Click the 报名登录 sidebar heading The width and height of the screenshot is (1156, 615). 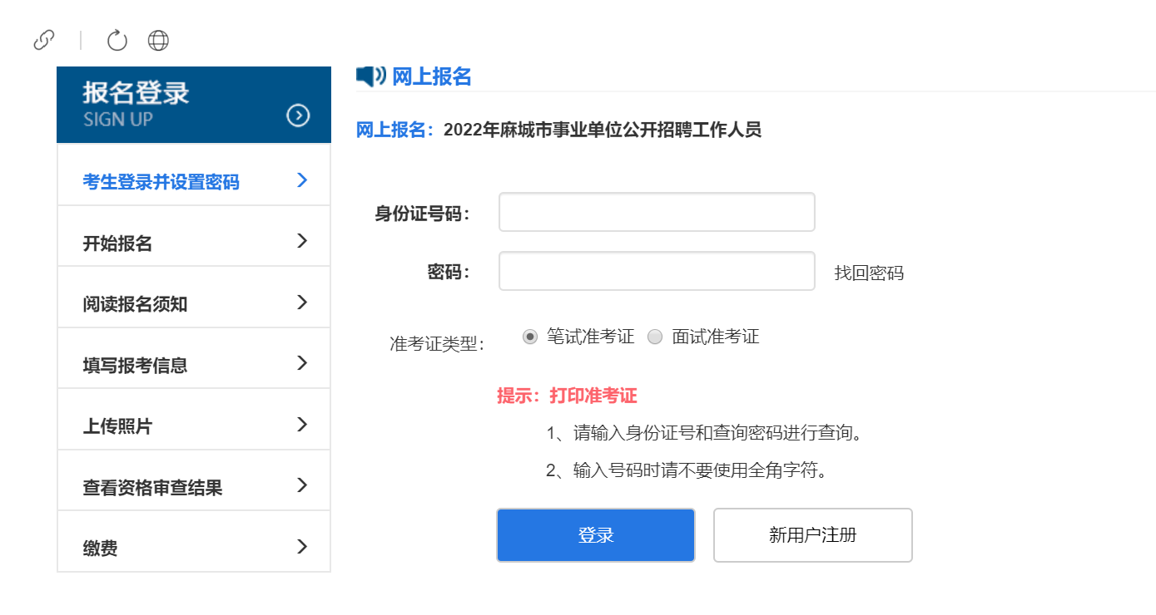(x=136, y=92)
